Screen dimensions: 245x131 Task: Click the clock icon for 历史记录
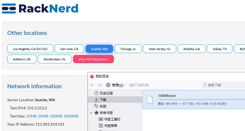(97, 93)
